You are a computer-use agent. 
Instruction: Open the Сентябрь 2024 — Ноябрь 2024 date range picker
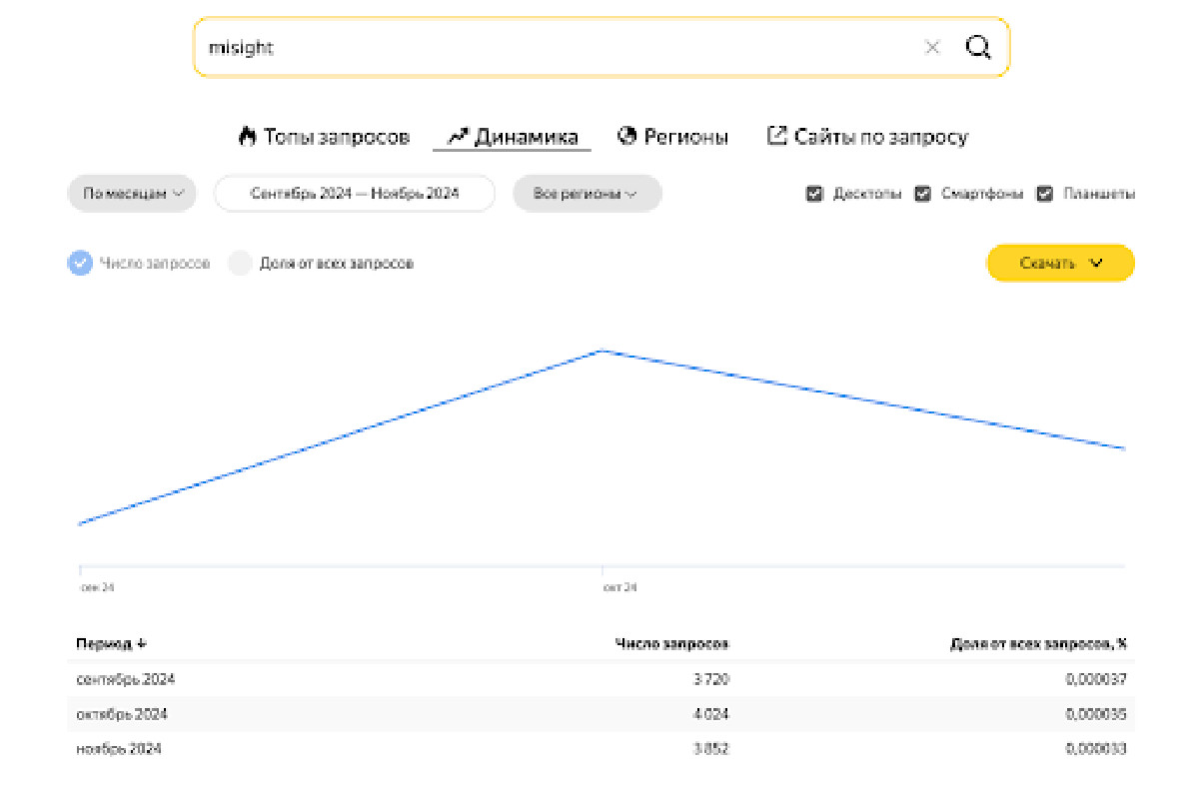[355, 194]
